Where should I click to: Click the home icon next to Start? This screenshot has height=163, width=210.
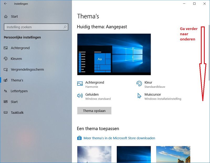[6, 17]
